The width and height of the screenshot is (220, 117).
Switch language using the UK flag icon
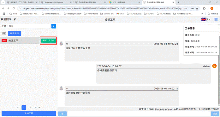[x=204, y=19]
